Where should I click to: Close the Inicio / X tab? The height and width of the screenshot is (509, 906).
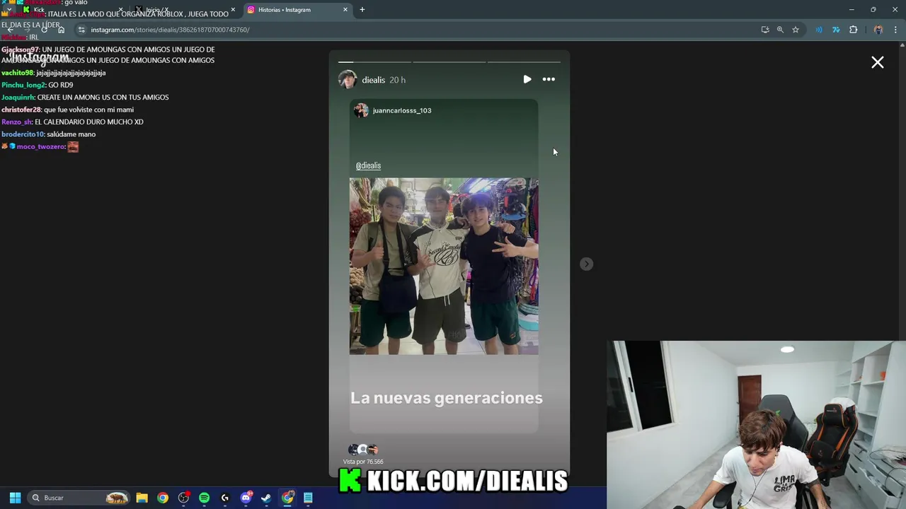(233, 10)
